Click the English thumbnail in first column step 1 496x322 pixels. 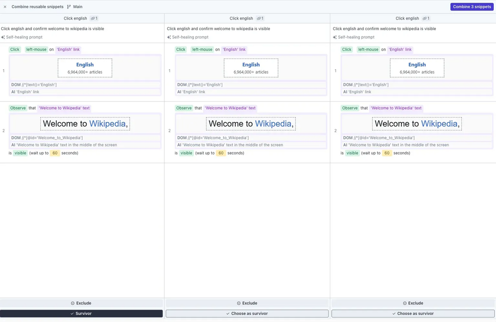[x=85, y=68]
